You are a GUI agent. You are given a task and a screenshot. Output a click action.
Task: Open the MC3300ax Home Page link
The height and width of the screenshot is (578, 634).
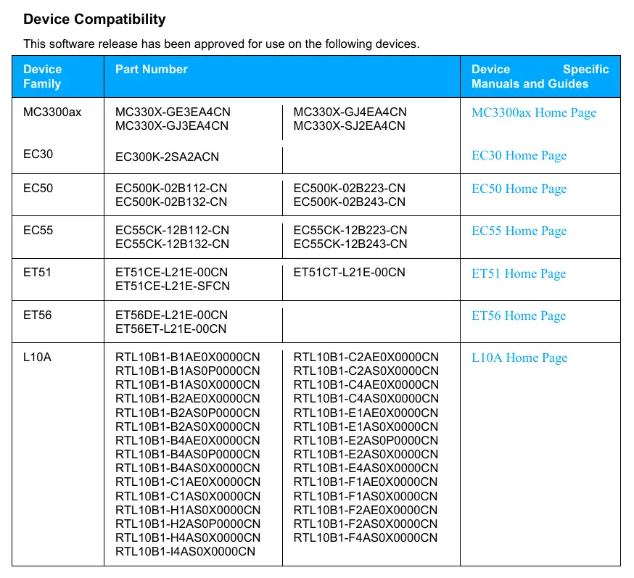534,112
